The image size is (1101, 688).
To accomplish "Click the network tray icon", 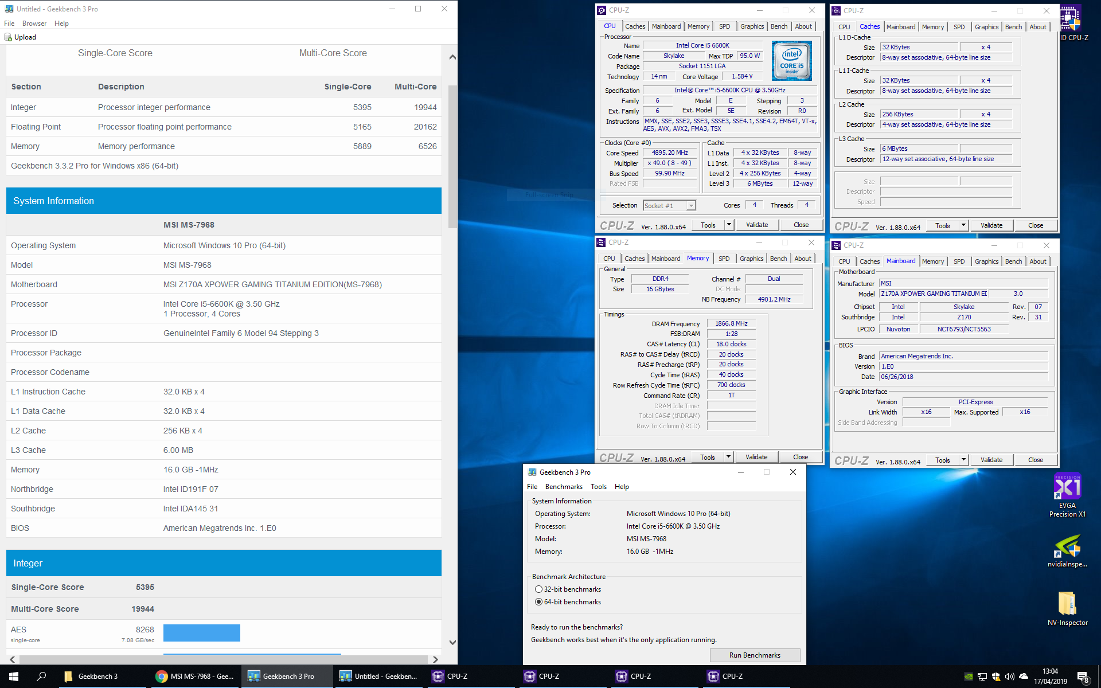I will 982,677.
